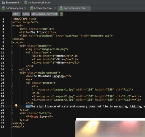Viewport: 145px width, 137px height.
Task: Fold the ul photos list
Action: (12, 83)
